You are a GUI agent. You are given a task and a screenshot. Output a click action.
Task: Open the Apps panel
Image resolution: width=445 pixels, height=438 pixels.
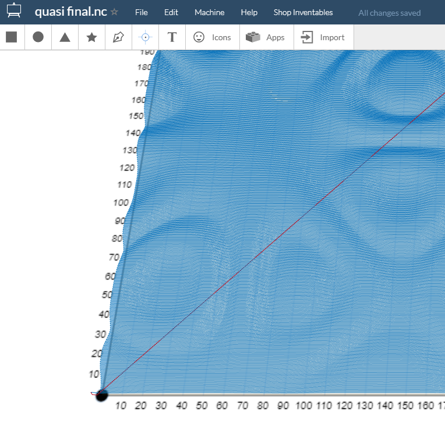pos(267,37)
